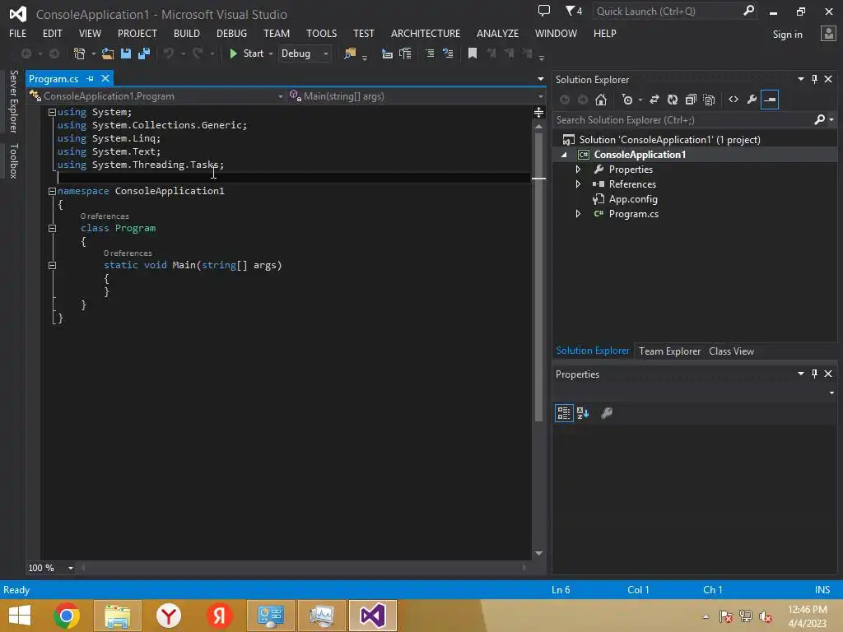Screen dimensions: 843x632
Task: Click the Find in Files toolbar icon
Action: point(350,53)
